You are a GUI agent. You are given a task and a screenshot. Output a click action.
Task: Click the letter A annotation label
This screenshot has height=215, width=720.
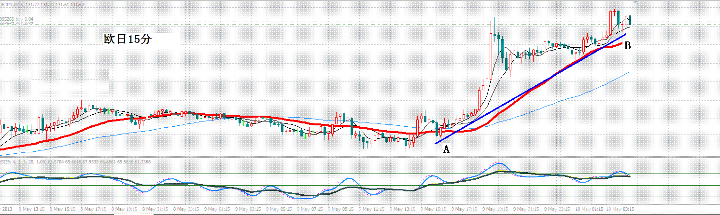pyautogui.click(x=447, y=149)
